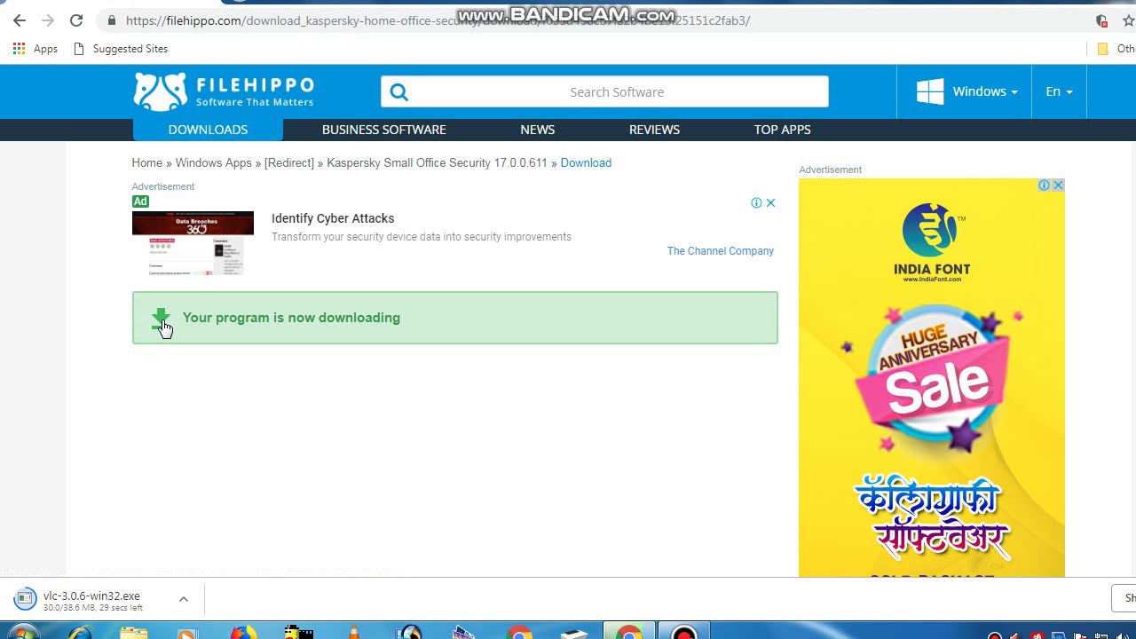
Task: Open the Windows platform dropdown
Action: (966, 91)
